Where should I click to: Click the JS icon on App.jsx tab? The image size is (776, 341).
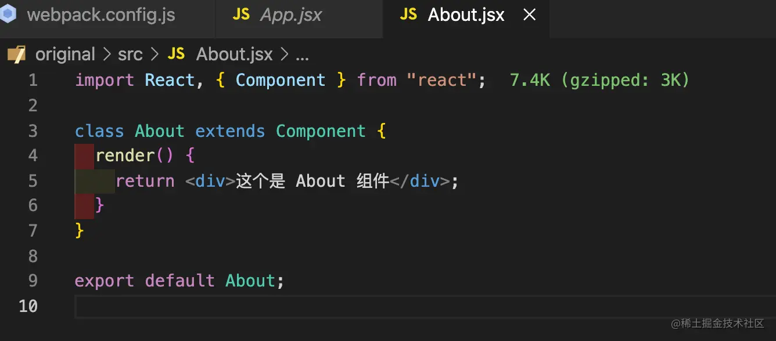point(241,14)
